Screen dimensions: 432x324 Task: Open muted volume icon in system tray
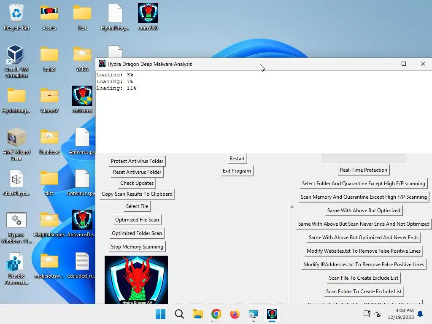tap(378, 314)
